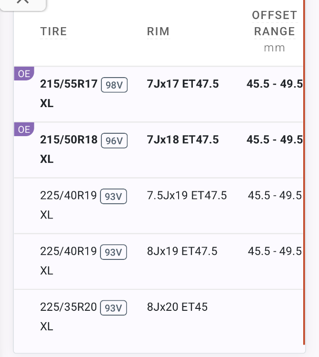Select tire 225/40R19 in the 7.5Jx19 row
The image size is (319, 357).
(69, 195)
